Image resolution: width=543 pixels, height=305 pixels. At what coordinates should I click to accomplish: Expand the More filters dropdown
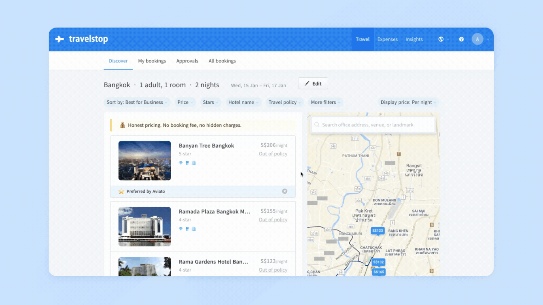[326, 102]
